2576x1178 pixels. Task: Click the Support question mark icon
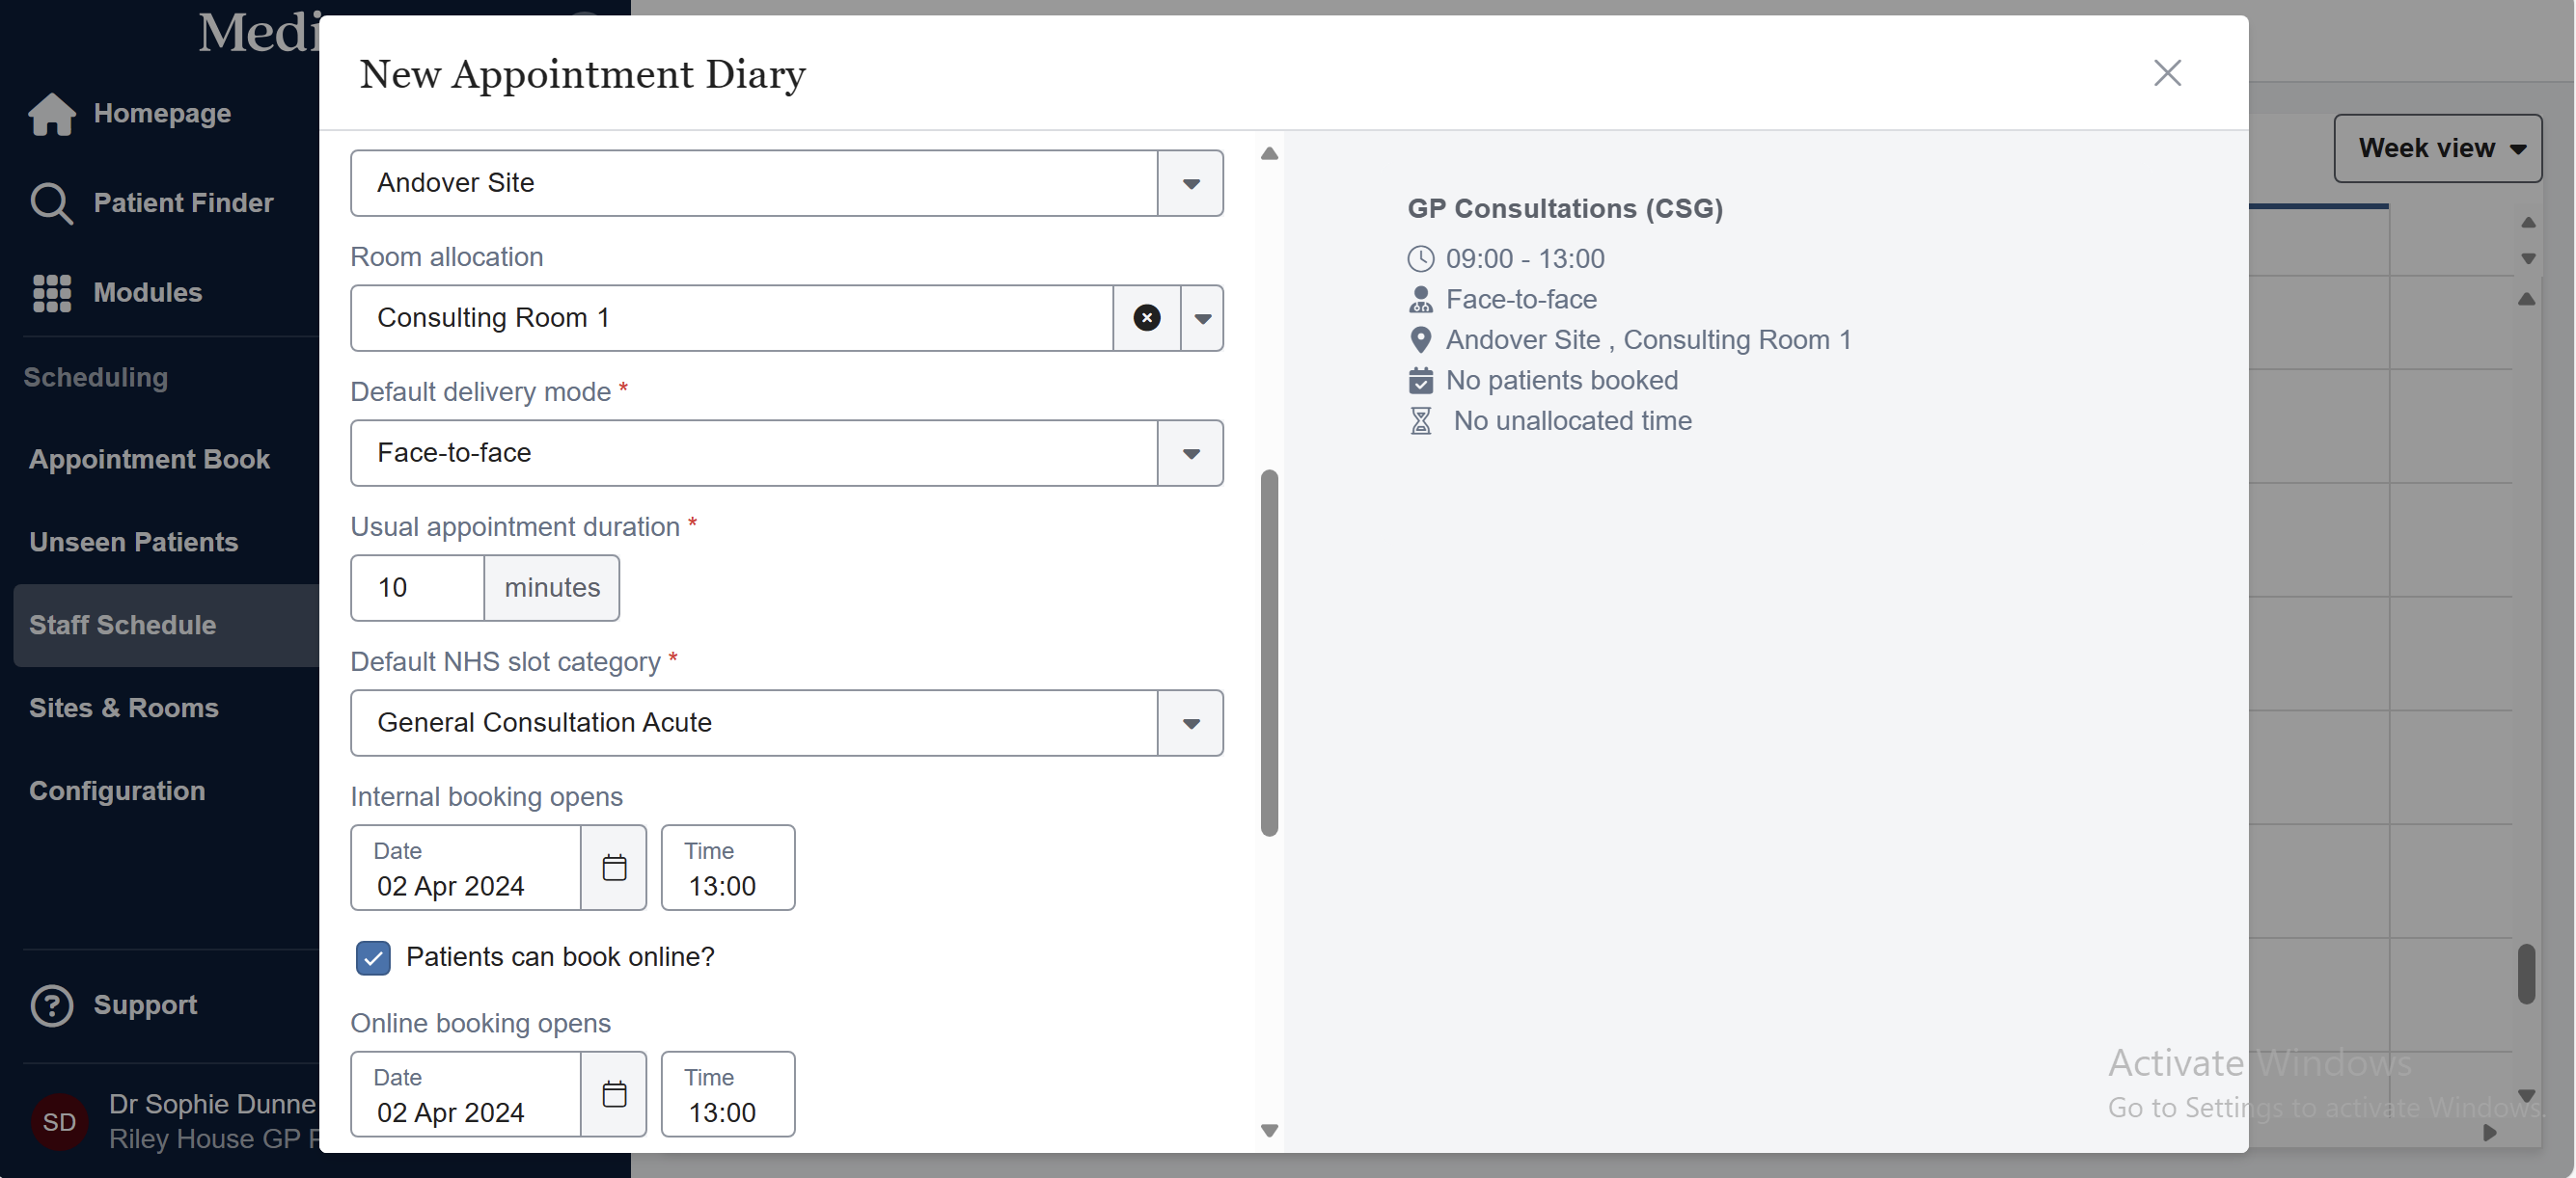click(x=52, y=1005)
